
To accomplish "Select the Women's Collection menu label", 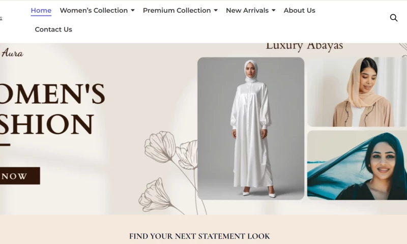I will coord(94,10).
